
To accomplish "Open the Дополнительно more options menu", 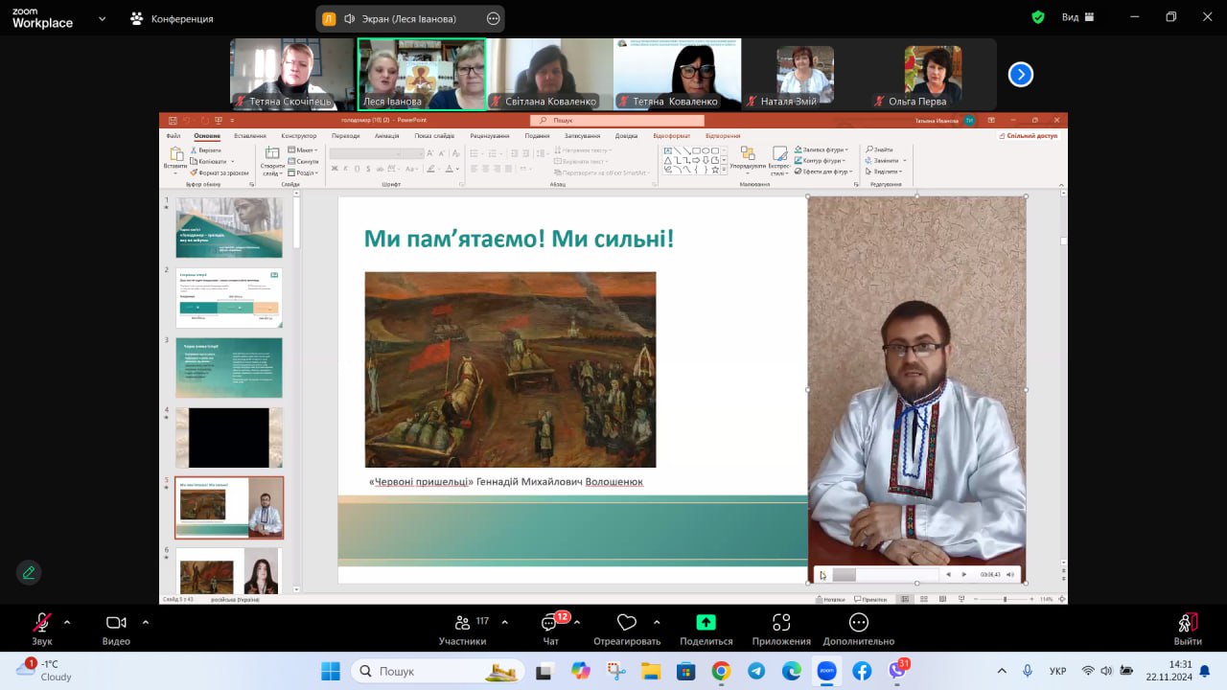I will pos(858,629).
